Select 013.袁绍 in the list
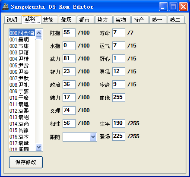 coord(22,117)
